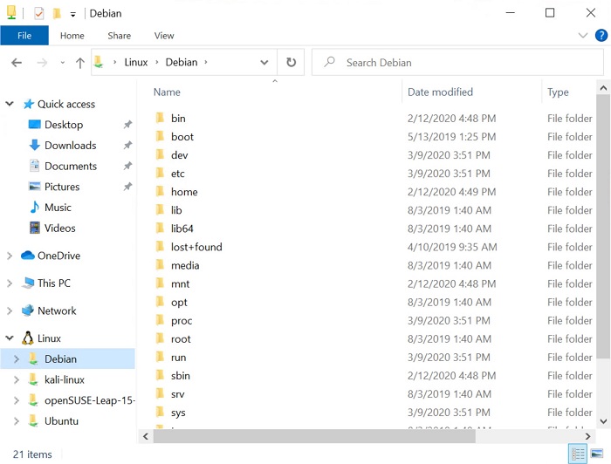Switch to Details view layout
This screenshot has width=611, height=464.
pos(578,454)
